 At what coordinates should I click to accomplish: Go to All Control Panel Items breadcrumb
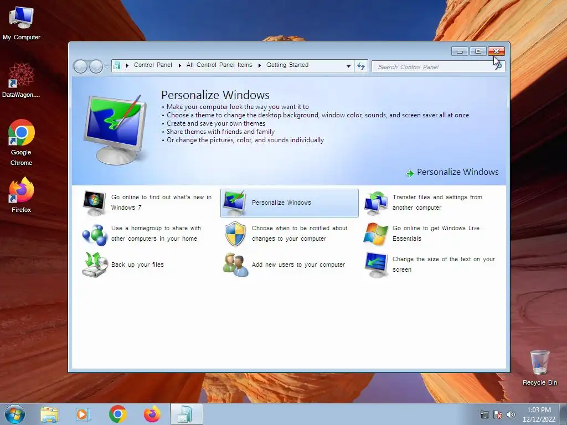[x=219, y=65]
